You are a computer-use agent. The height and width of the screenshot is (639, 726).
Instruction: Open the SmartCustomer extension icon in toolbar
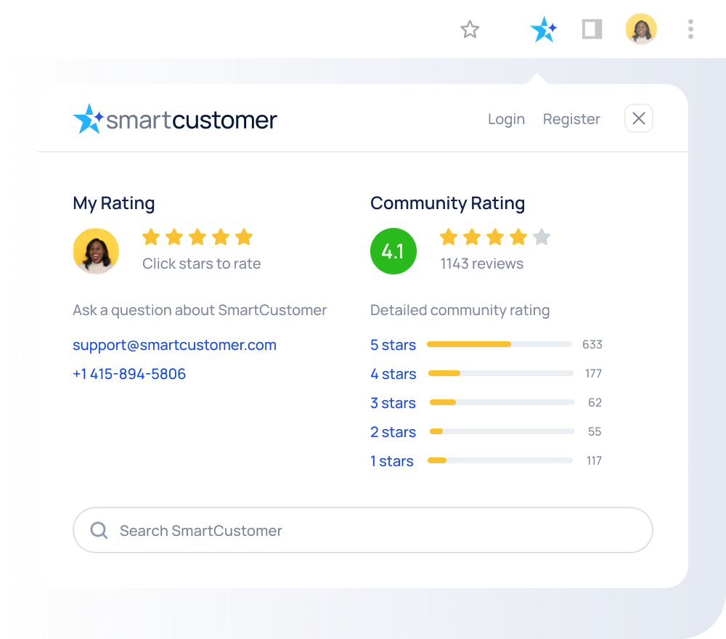click(x=544, y=29)
